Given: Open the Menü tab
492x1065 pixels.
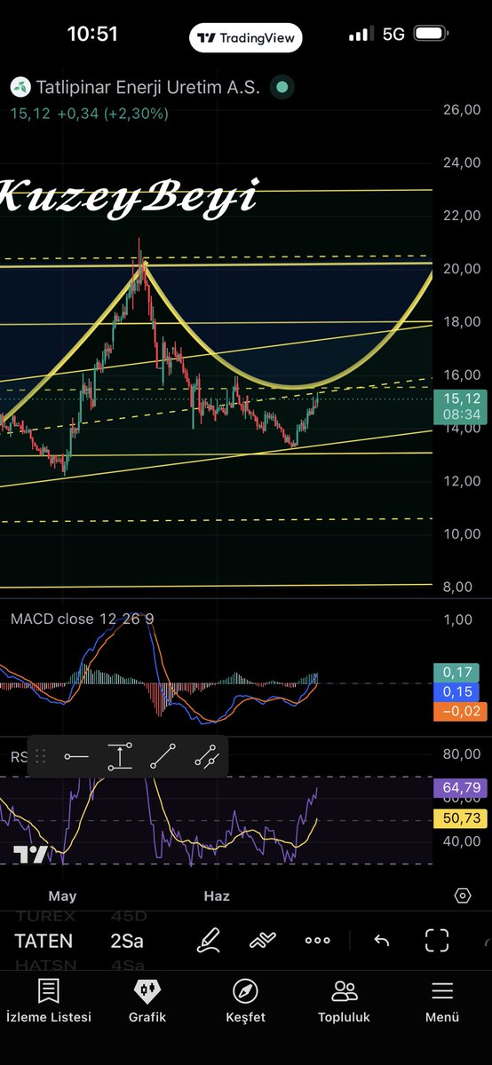Looking at the screenshot, I should pyautogui.click(x=441, y=1001).
